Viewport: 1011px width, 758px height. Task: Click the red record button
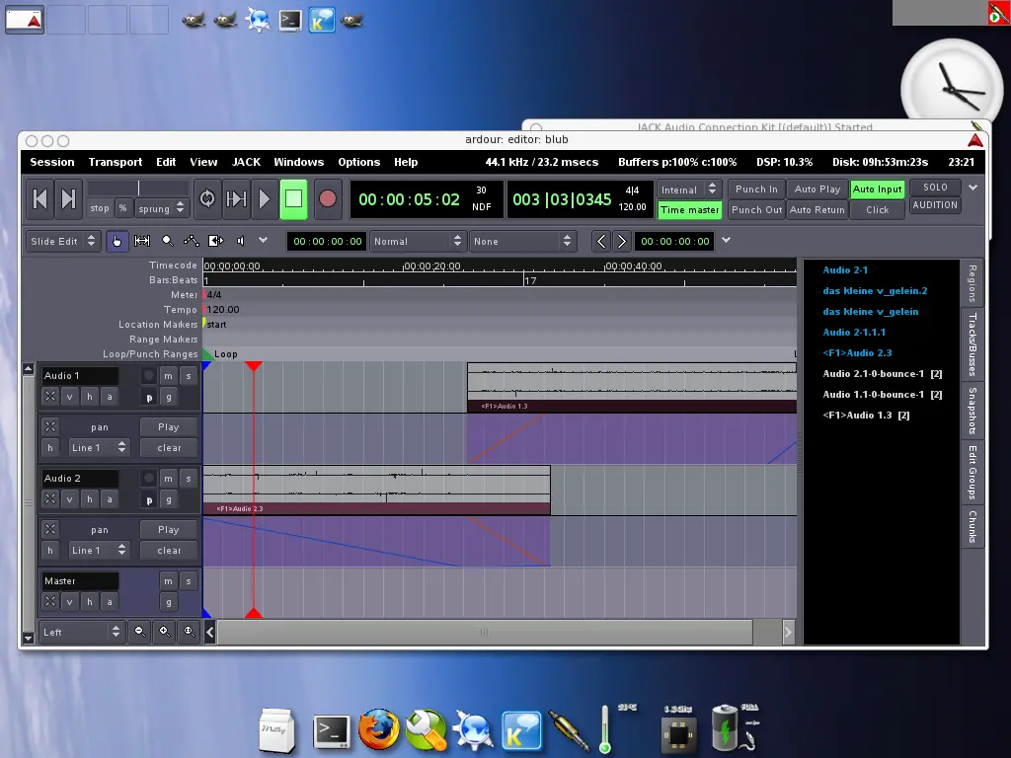click(x=328, y=198)
